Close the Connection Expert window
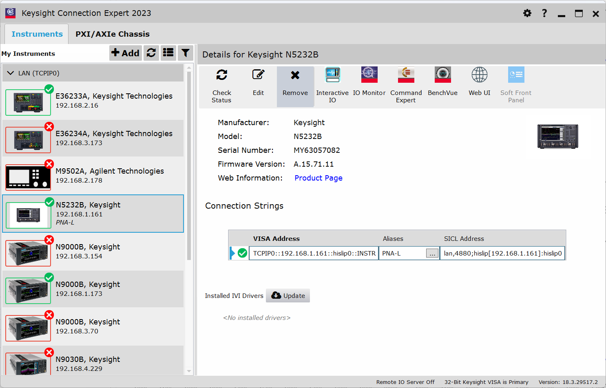The height and width of the screenshot is (388, 606). coord(596,13)
